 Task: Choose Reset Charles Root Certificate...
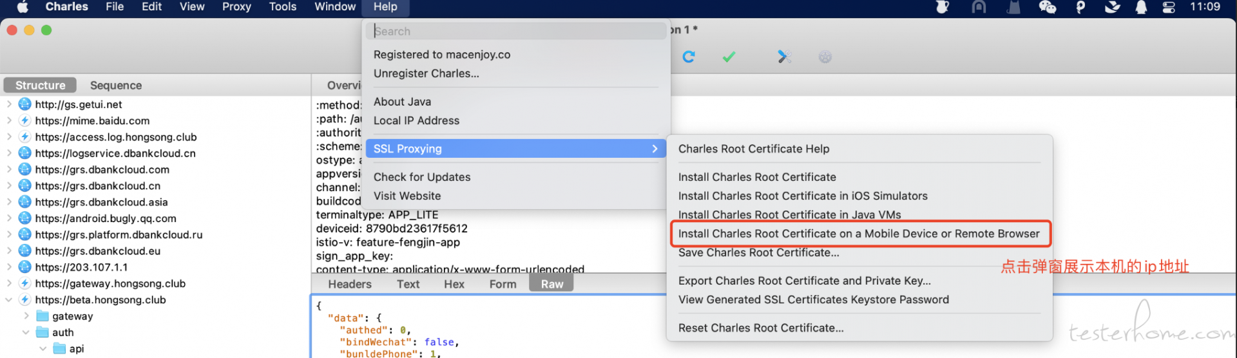pyautogui.click(x=761, y=328)
